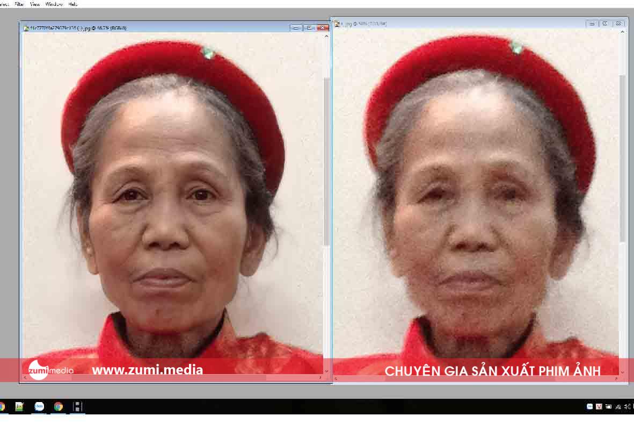Maximize the left image document window
Image resolution: width=634 pixels, height=423 pixels.
[309, 27]
